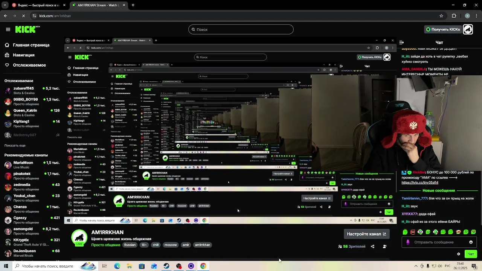Click the Отправить сообщение chat input

pyautogui.click(x=439, y=242)
